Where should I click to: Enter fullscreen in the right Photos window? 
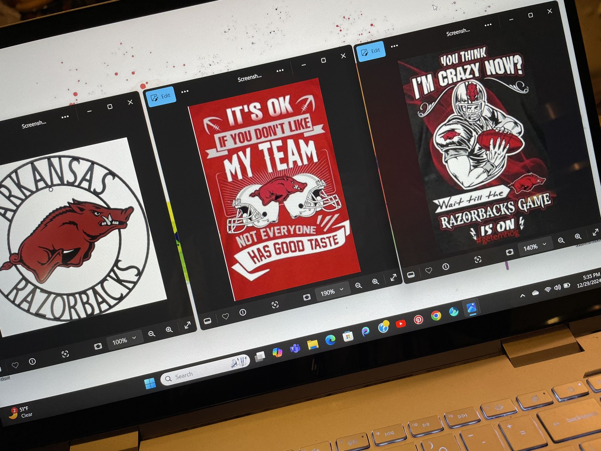pos(595,232)
